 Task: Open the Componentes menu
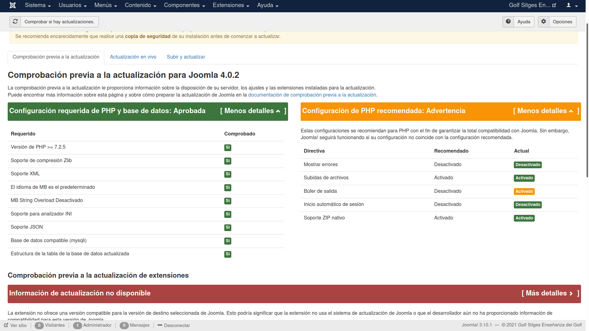point(184,5)
